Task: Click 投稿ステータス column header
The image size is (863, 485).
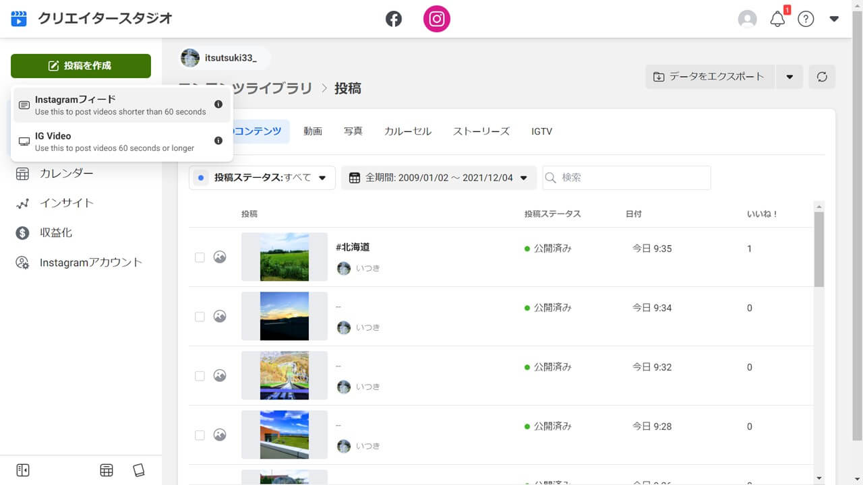Action: (553, 214)
